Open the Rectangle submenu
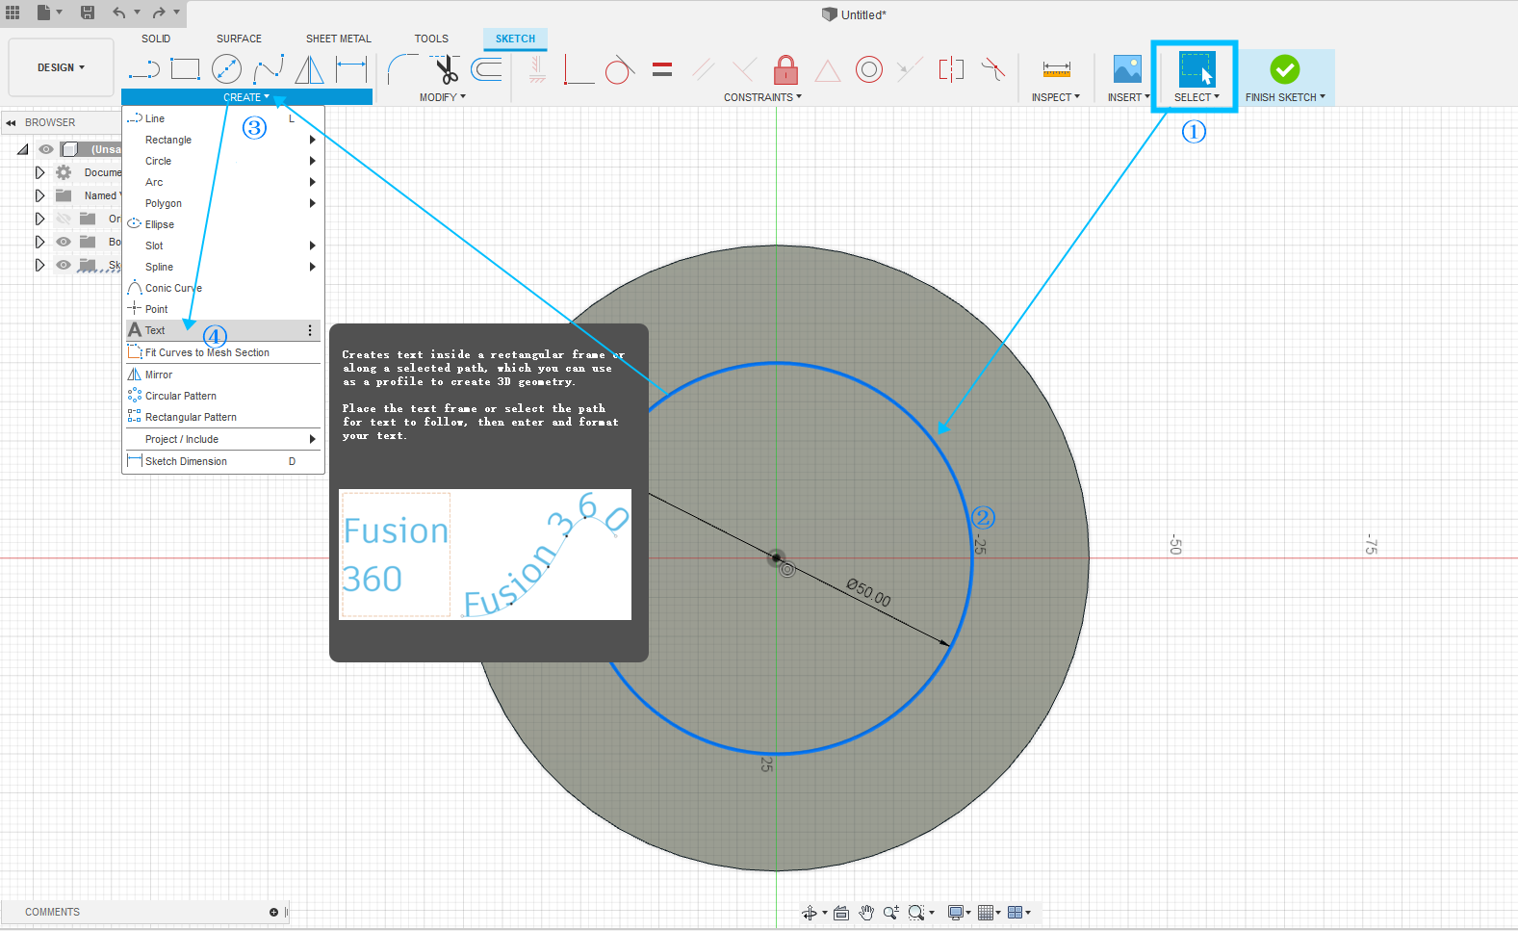The image size is (1518, 931). 223,140
